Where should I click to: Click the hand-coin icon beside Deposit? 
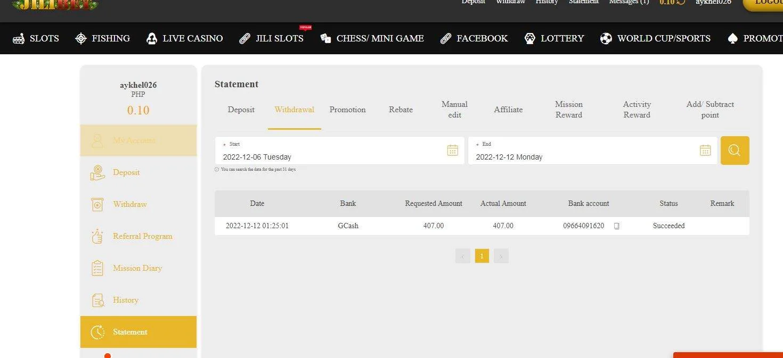pyautogui.click(x=97, y=172)
